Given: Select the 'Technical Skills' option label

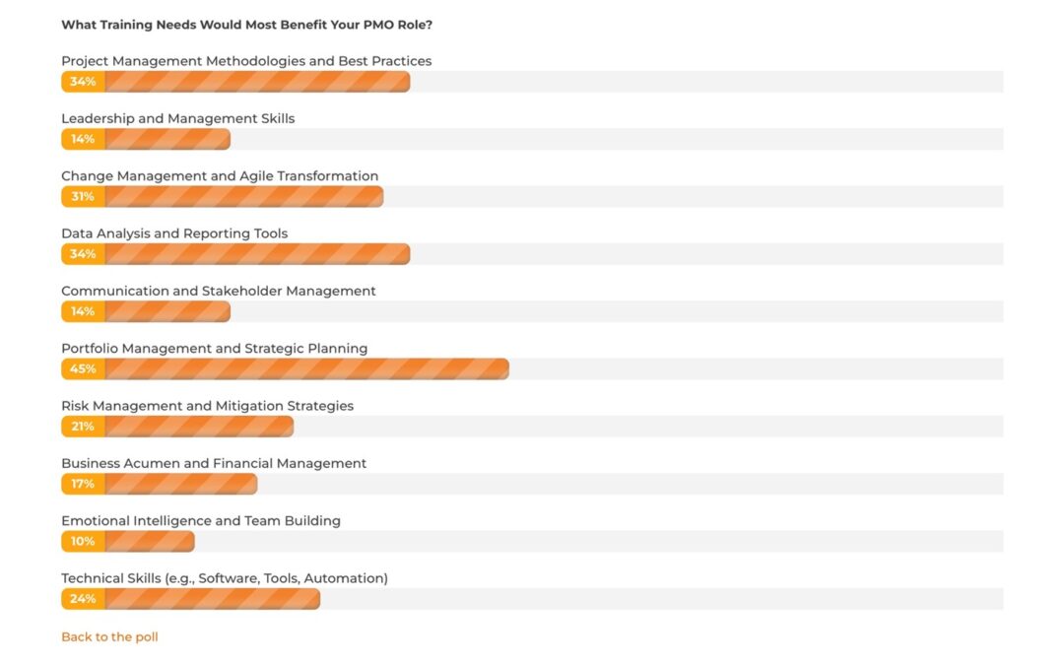Looking at the screenshot, I should tap(225, 579).
